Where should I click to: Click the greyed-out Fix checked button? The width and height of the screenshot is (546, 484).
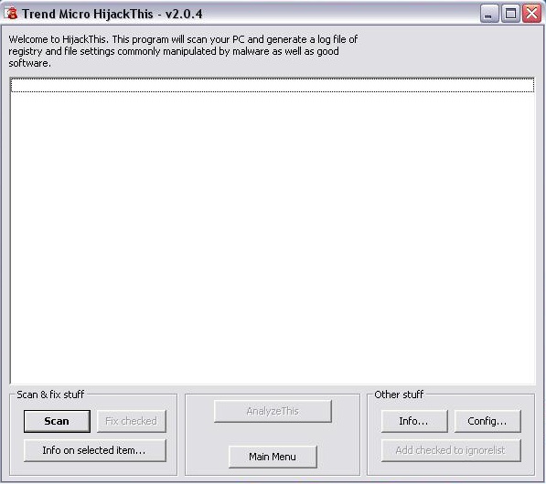tap(132, 421)
